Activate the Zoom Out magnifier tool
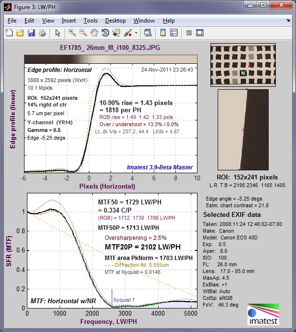This screenshot has height=332, width=296. click(x=83, y=33)
